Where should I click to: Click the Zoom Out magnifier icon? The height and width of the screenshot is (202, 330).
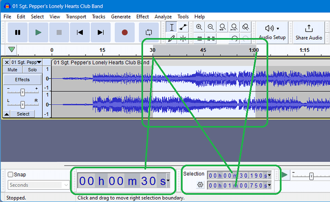[x=210, y=28]
